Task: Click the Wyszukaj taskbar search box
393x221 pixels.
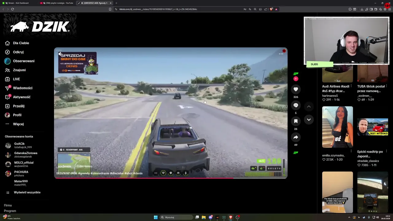Action: pyautogui.click(x=176, y=217)
